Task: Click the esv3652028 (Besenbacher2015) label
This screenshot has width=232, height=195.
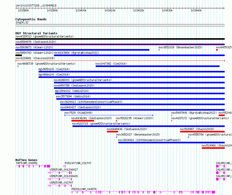Action: point(180,47)
